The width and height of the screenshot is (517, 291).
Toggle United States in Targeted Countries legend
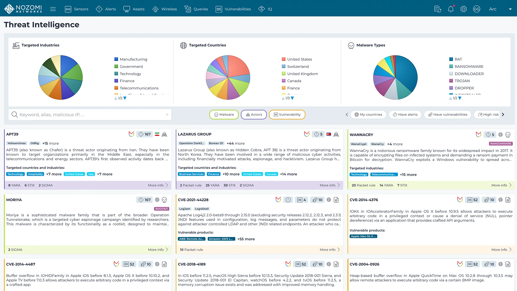click(x=297, y=59)
